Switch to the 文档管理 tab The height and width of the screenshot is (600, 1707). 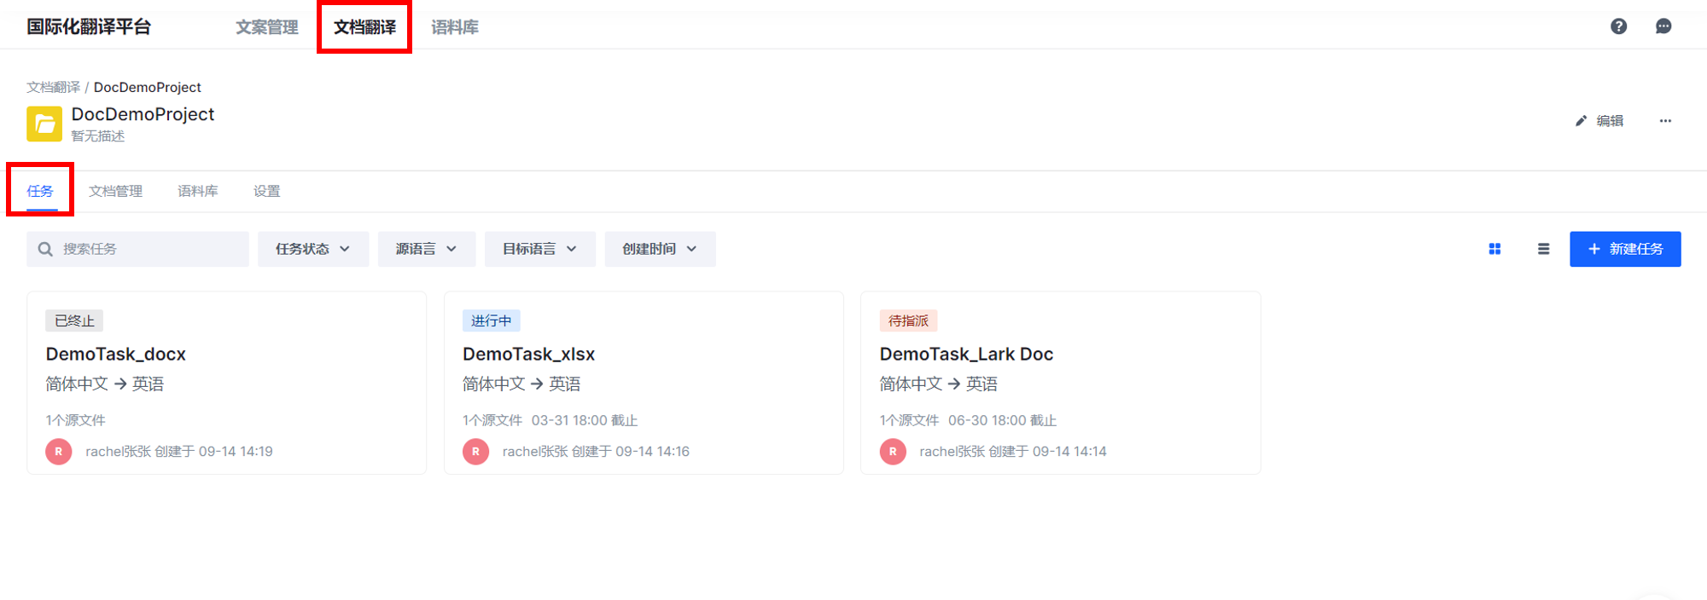[x=116, y=191]
